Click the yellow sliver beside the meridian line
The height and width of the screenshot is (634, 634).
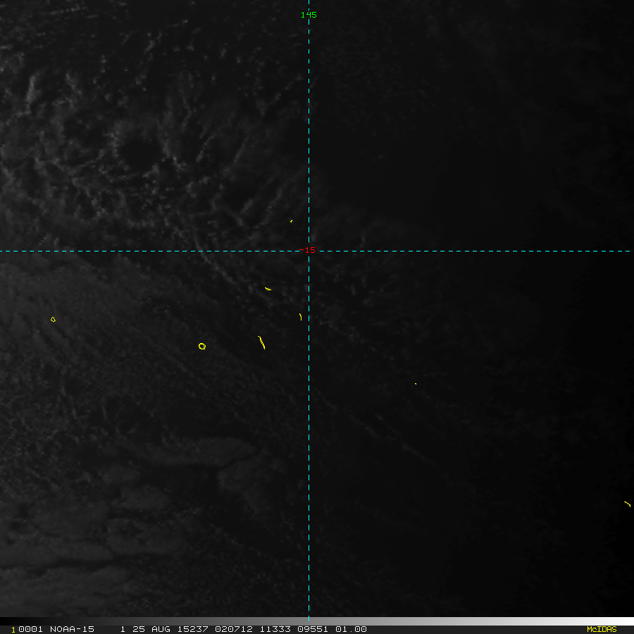(301, 317)
